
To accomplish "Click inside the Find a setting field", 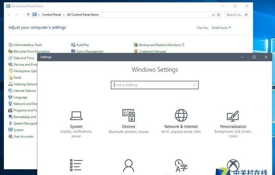I will pyautogui.click(x=155, y=85).
